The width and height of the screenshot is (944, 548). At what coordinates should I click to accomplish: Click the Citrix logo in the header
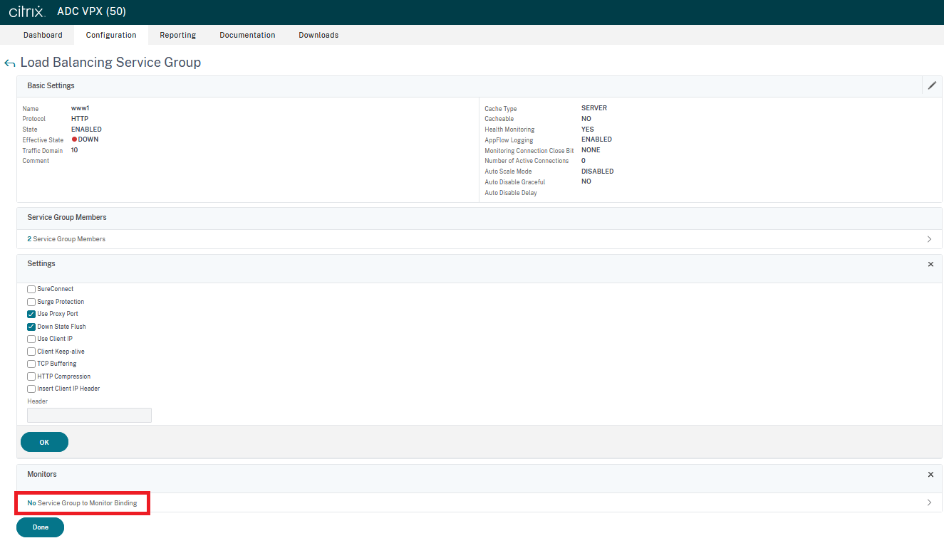point(27,12)
